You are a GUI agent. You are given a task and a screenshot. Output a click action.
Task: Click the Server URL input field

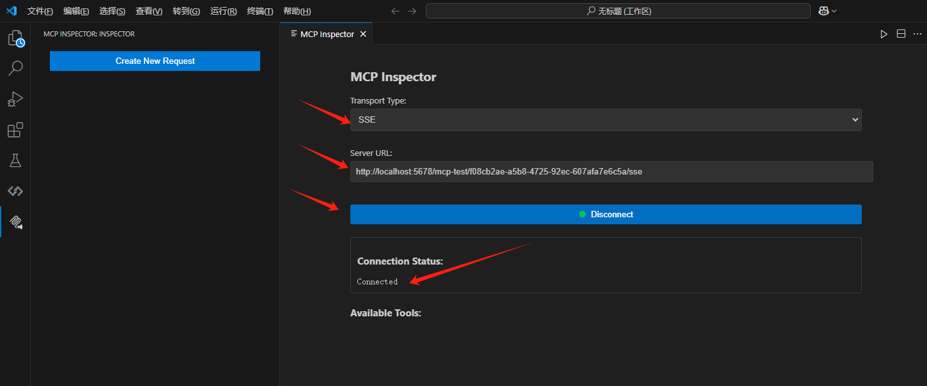(611, 171)
